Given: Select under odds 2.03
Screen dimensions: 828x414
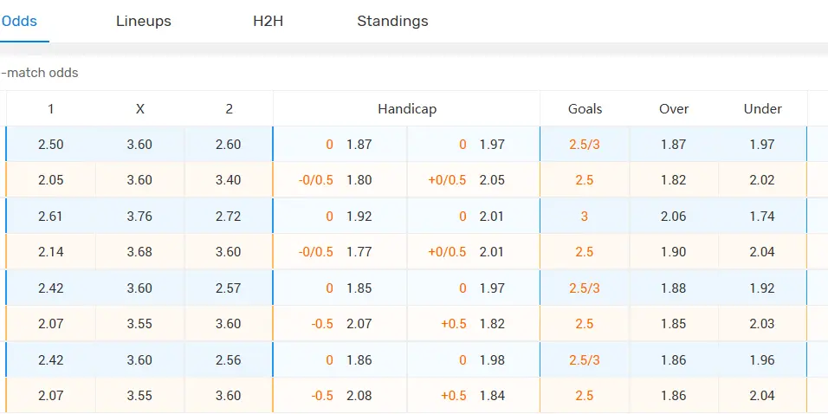Looking at the screenshot, I should click(762, 324).
